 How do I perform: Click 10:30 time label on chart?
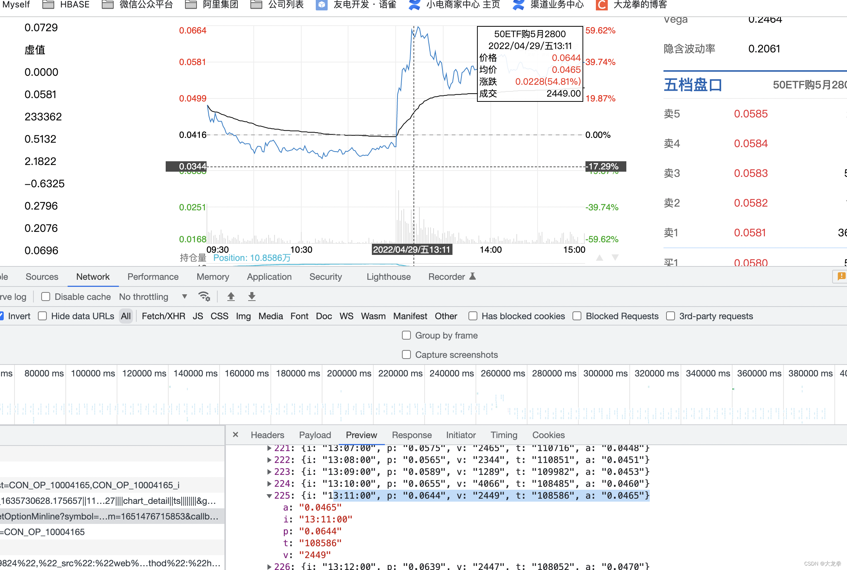click(x=301, y=250)
